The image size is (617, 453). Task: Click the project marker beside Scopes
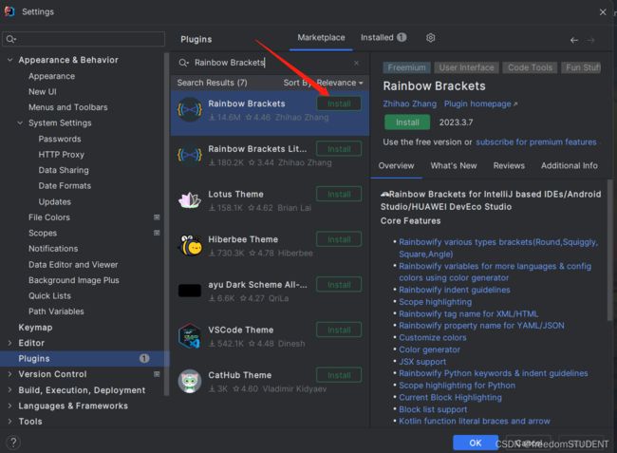(157, 233)
